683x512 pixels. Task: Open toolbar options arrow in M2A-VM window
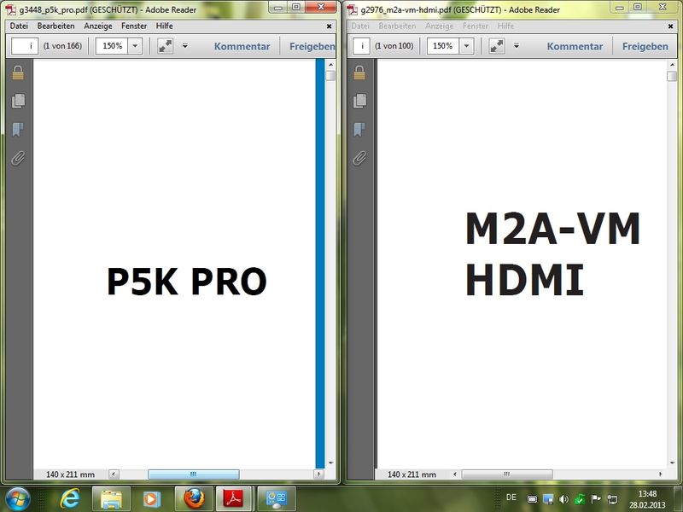click(x=517, y=46)
